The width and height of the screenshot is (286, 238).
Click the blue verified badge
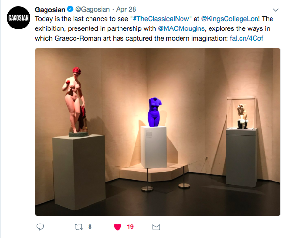(x=70, y=9)
